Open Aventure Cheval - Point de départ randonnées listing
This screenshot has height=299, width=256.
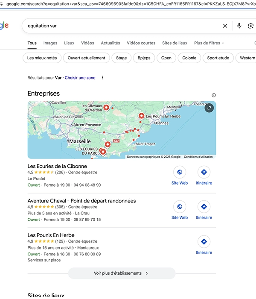pos(82,201)
